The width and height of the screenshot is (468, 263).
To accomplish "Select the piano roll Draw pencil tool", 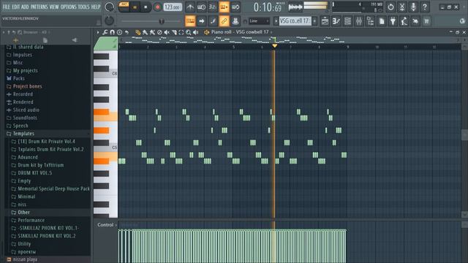I will pos(137,32).
